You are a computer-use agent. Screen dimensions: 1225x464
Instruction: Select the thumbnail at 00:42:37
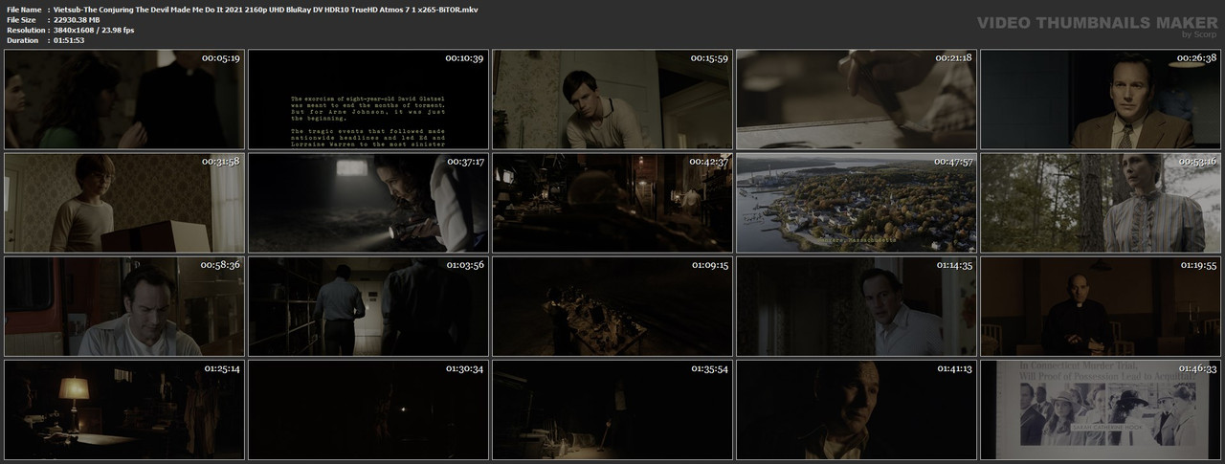[612, 203]
